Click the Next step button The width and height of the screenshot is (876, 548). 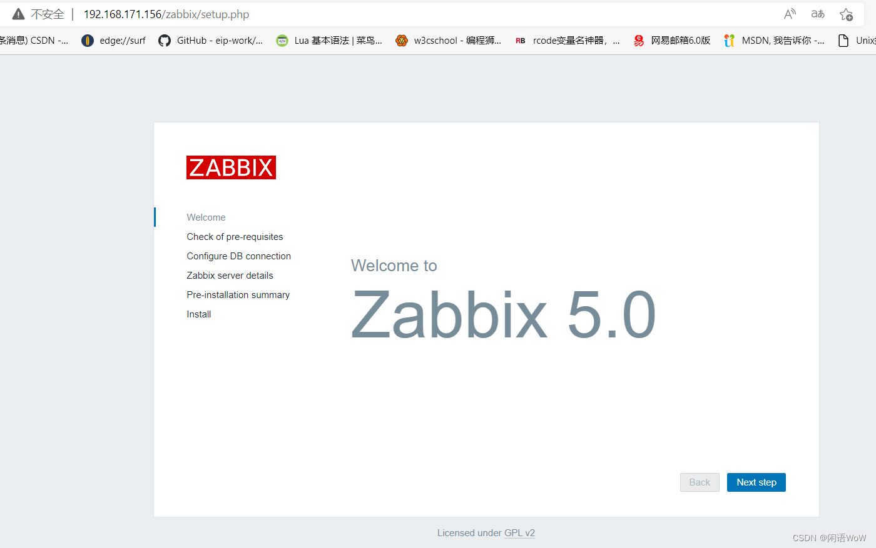756,482
